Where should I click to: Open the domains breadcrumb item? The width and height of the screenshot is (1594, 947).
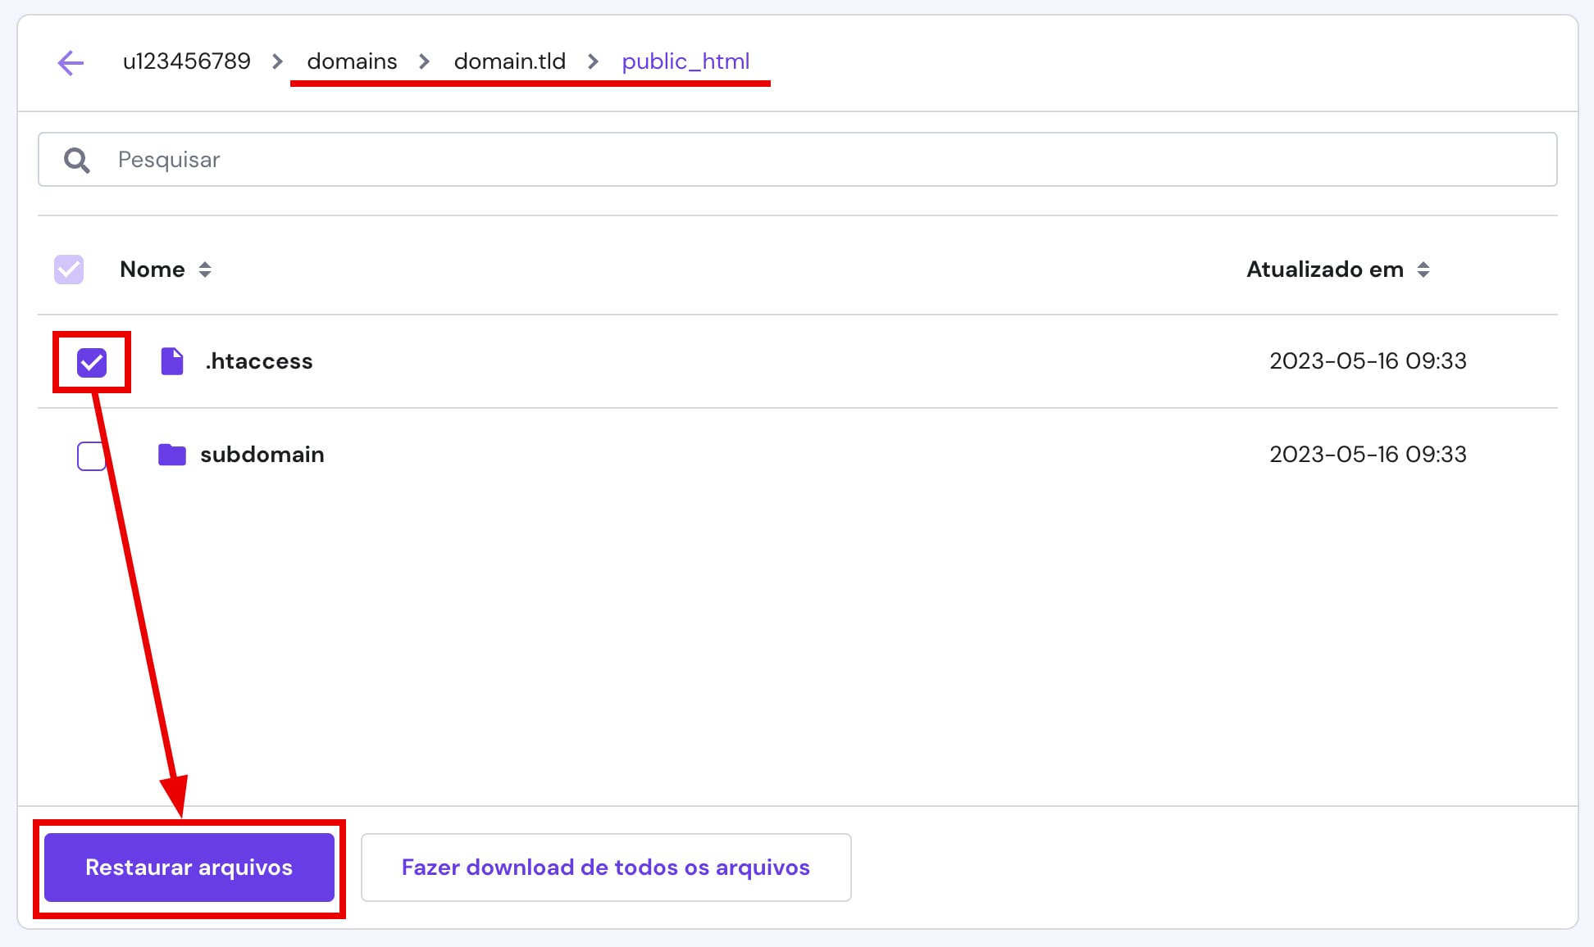[351, 61]
